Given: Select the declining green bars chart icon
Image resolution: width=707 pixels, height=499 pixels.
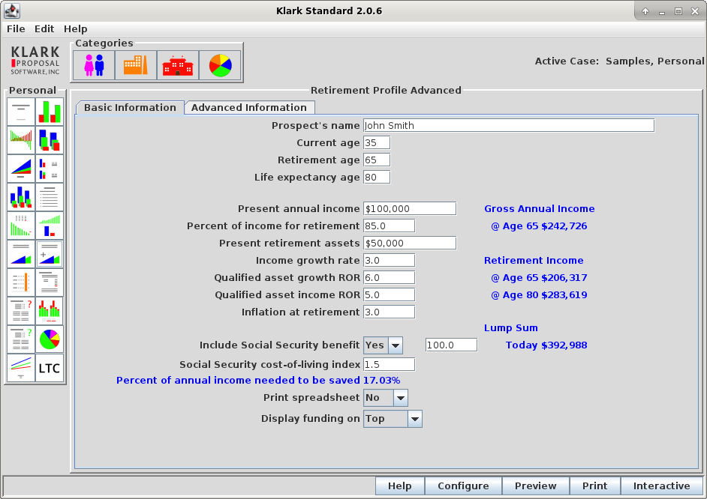Looking at the screenshot, I should pyautogui.click(x=21, y=226).
